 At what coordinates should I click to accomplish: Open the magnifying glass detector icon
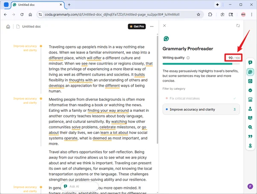click(x=250, y=127)
